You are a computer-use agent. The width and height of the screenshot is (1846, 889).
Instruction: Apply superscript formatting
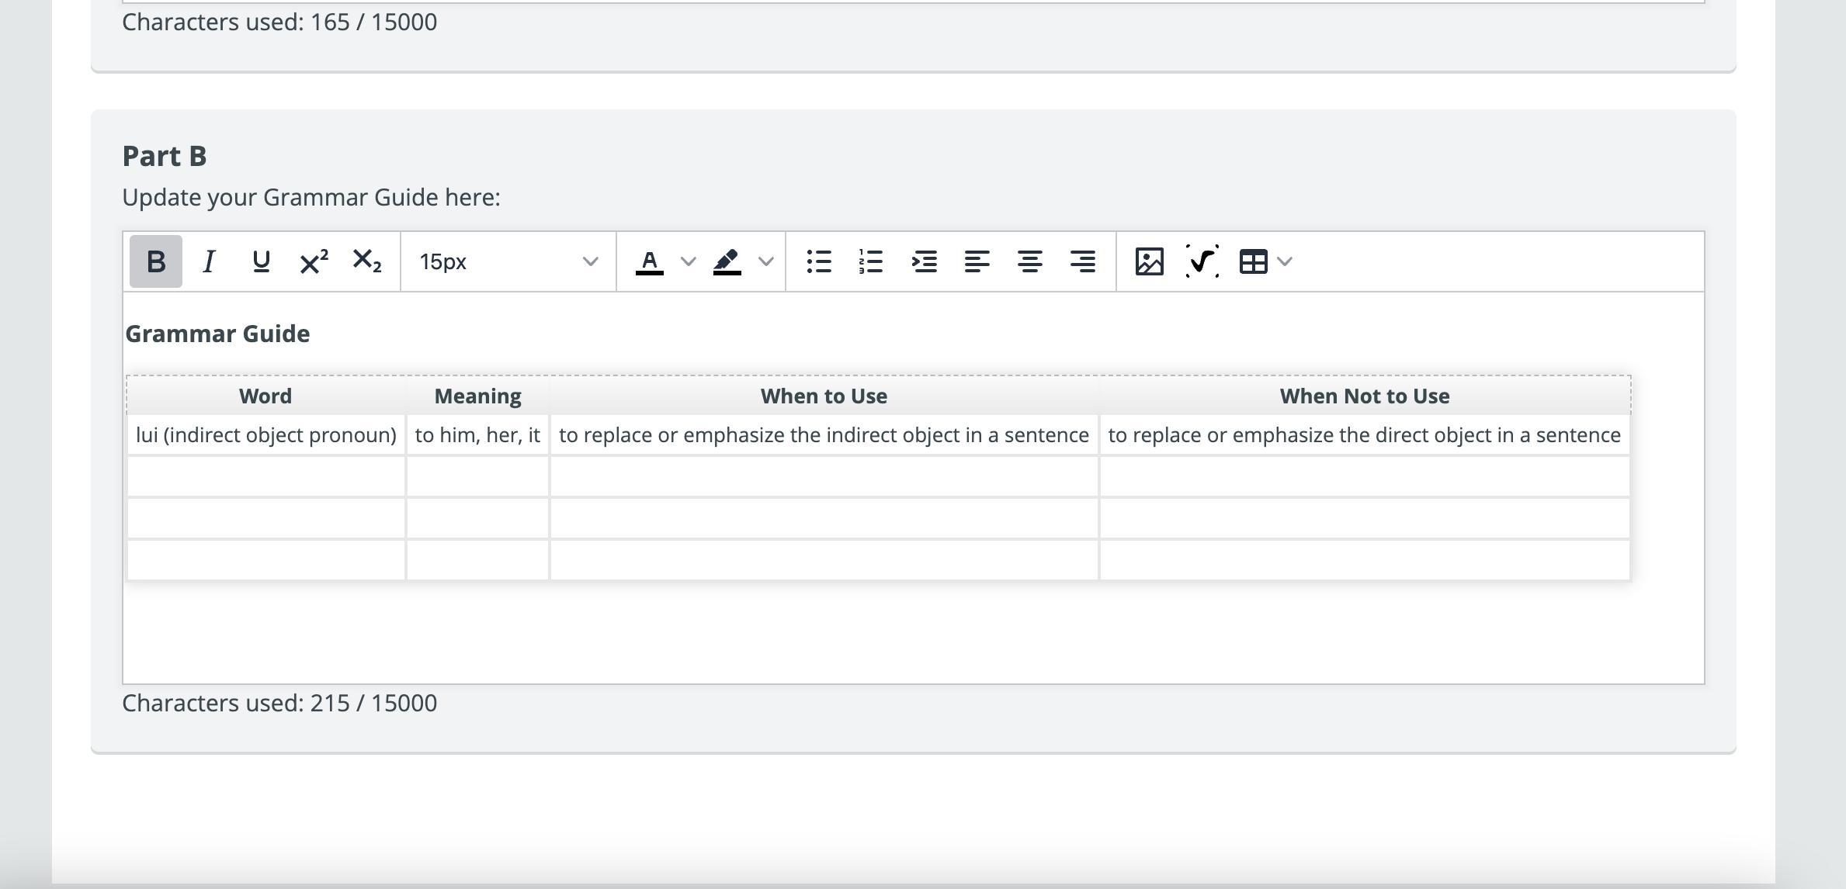click(314, 261)
